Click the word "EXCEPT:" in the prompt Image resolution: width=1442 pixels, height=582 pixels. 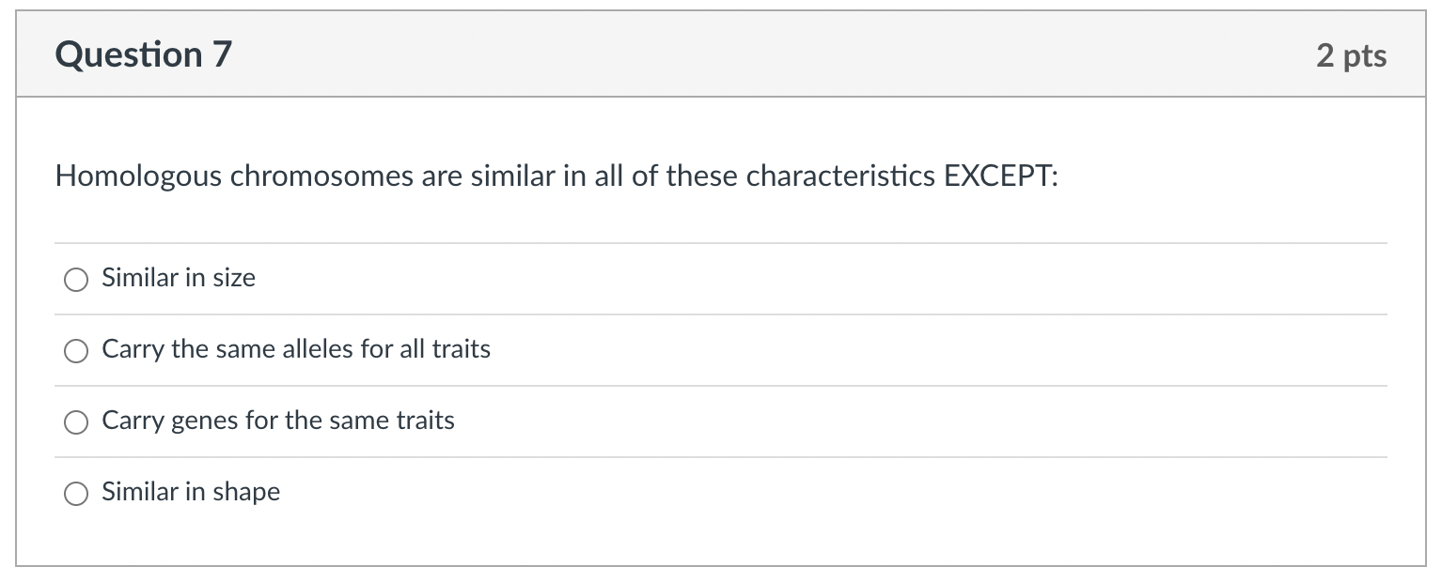(1000, 176)
